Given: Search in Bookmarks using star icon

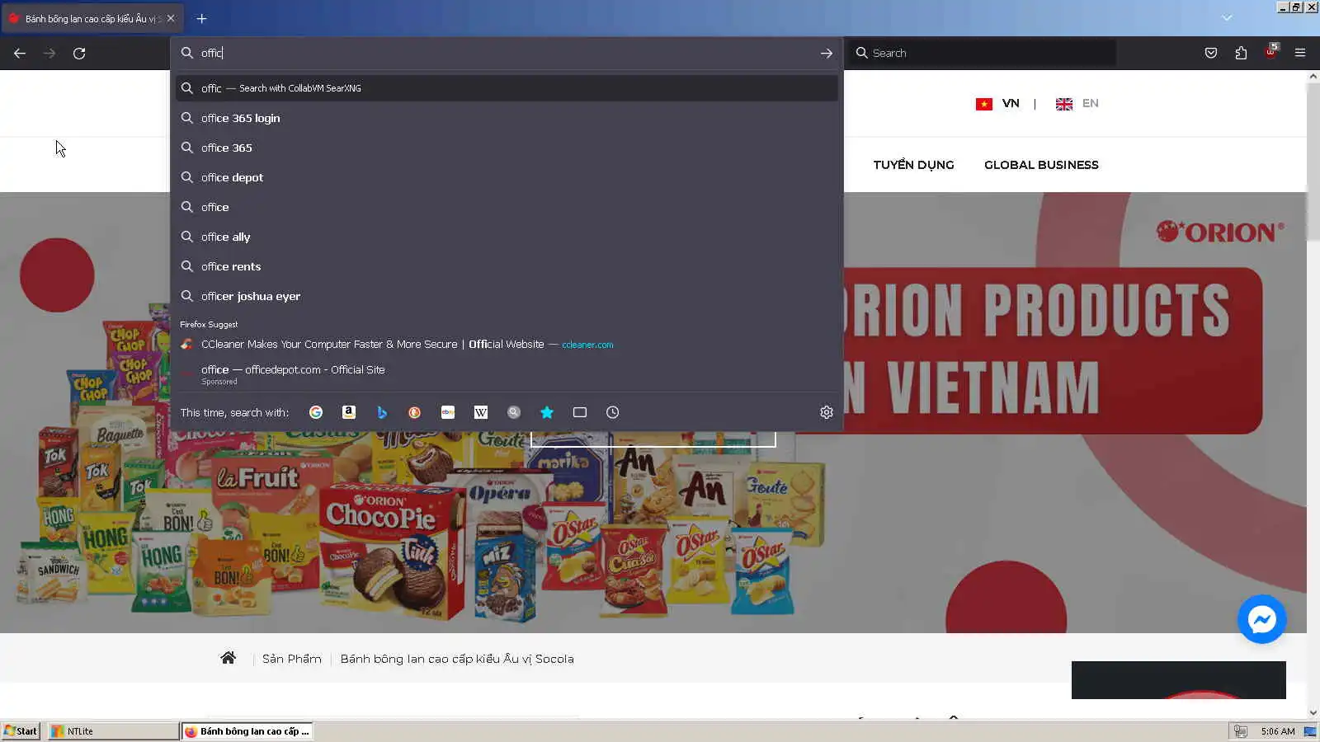Looking at the screenshot, I should [547, 412].
